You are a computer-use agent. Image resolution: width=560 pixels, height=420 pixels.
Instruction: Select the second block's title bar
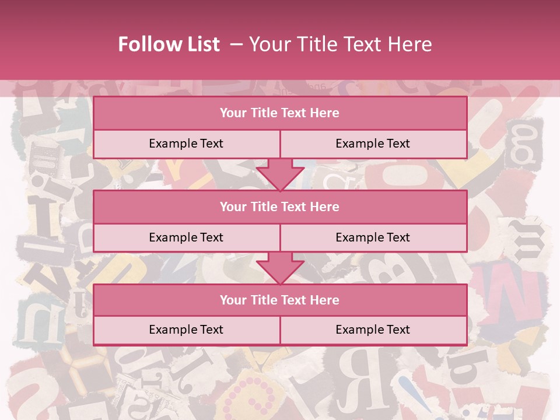(x=280, y=206)
